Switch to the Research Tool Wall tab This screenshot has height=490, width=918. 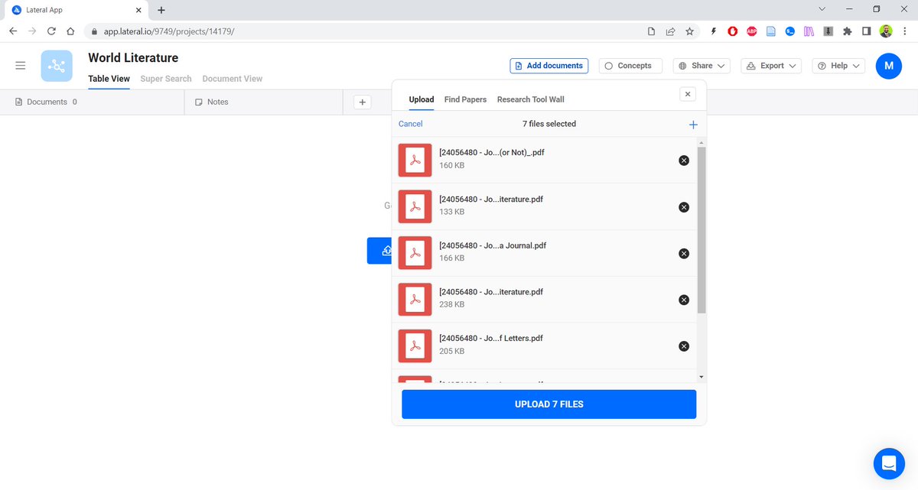click(x=530, y=99)
